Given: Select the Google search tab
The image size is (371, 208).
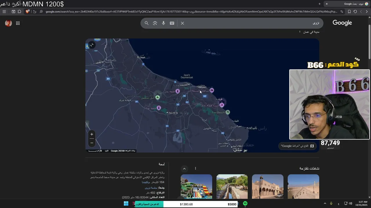Looking at the screenshot, I should click(x=347, y=4).
